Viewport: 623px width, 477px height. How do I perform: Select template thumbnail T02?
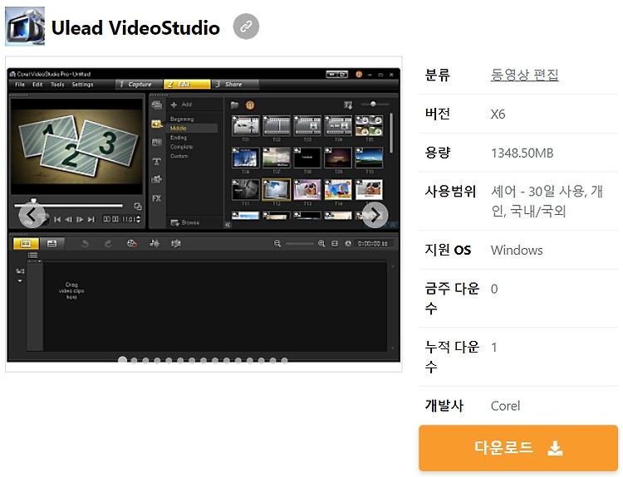click(277, 126)
